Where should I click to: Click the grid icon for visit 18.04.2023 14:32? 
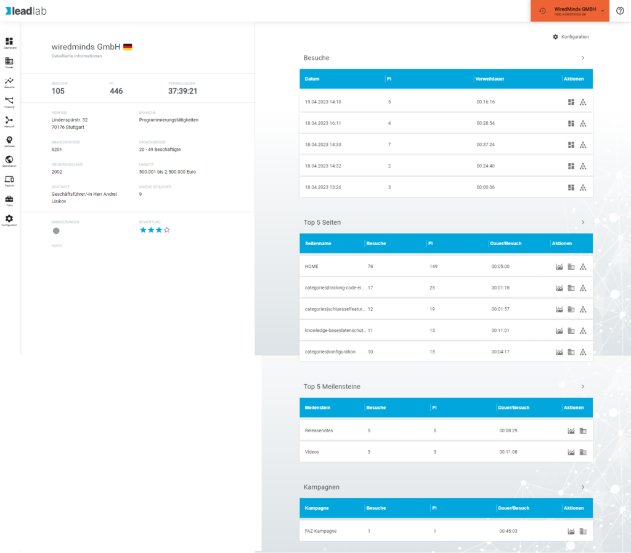(571, 166)
